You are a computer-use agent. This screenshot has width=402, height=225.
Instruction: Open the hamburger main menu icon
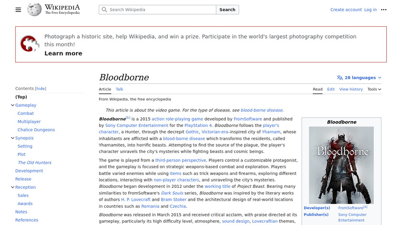pyautogui.click(x=18, y=10)
